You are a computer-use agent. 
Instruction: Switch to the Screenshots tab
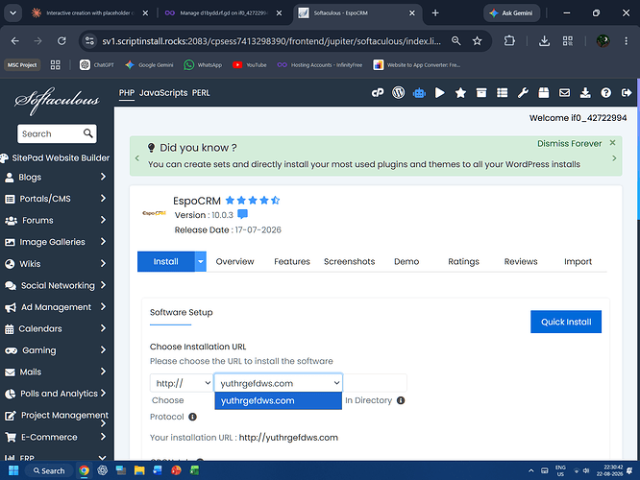tap(350, 261)
